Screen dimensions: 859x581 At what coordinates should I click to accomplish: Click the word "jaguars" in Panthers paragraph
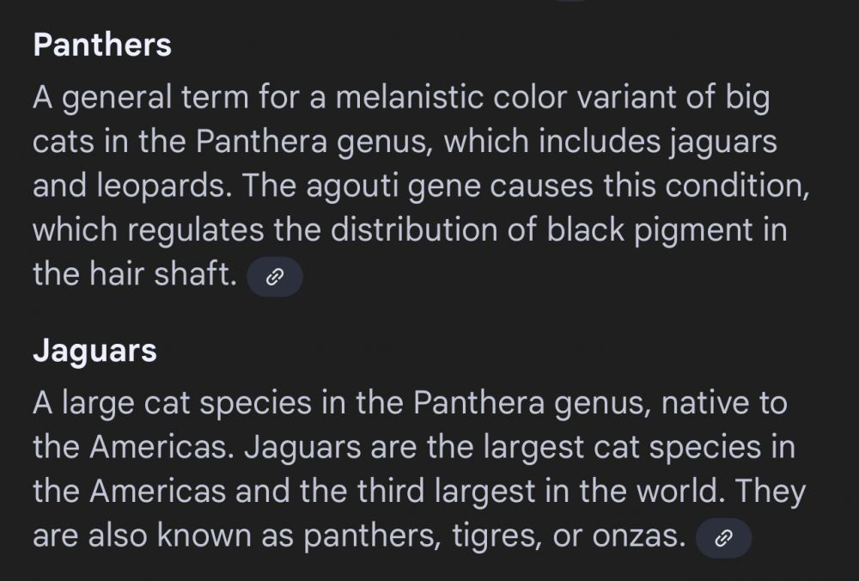coord(722,143)
